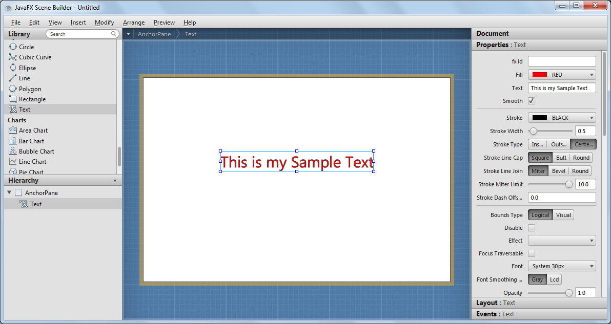This screenshot has width=611, height=324.
Task: Enable the Disable property checkbox
Action: click(532, 227)
